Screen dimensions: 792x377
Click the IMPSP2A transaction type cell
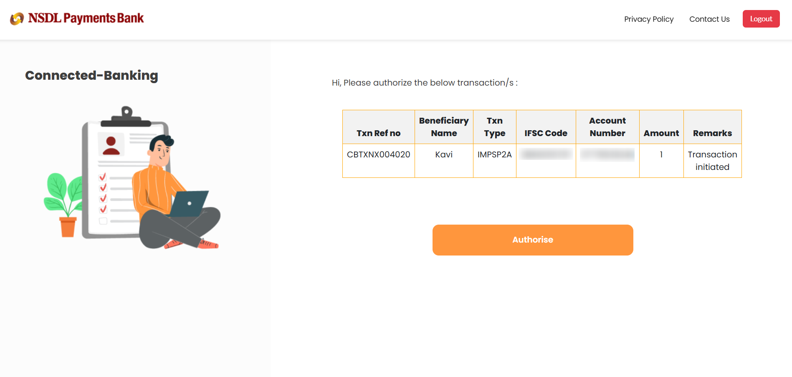494,155
